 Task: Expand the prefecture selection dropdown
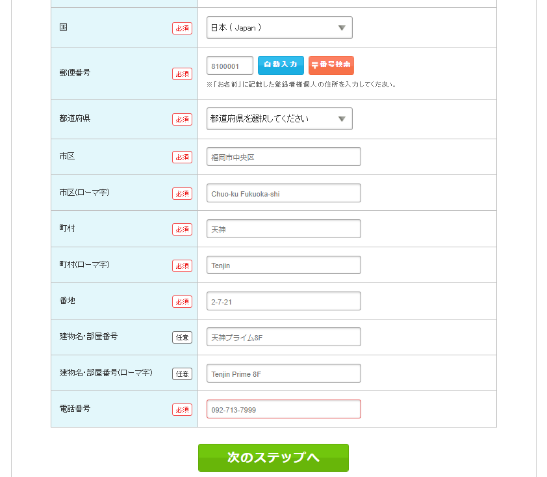click(279, 119)
